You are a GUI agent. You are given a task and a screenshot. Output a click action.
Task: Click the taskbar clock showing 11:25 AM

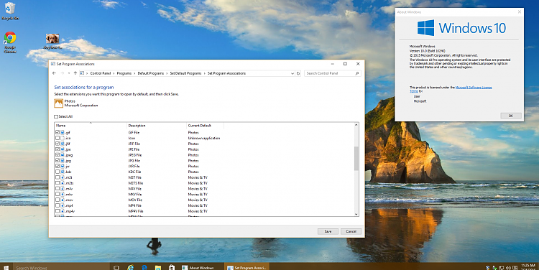tap(528, 267)
